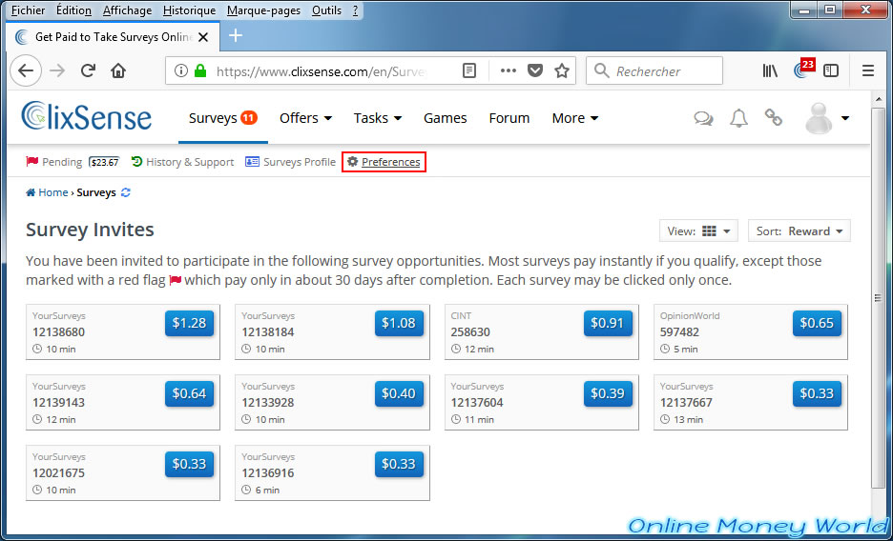Open History & Support link

point(182,162)
